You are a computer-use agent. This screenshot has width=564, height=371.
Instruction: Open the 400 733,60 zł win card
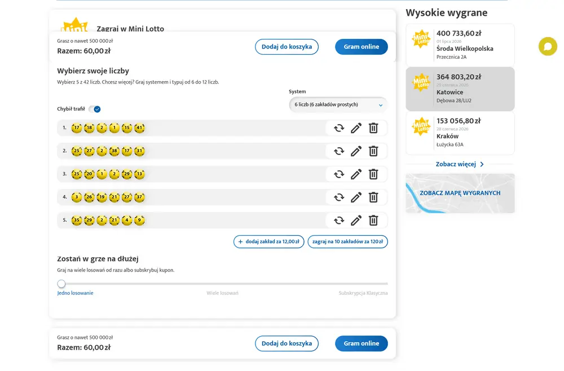460,45
